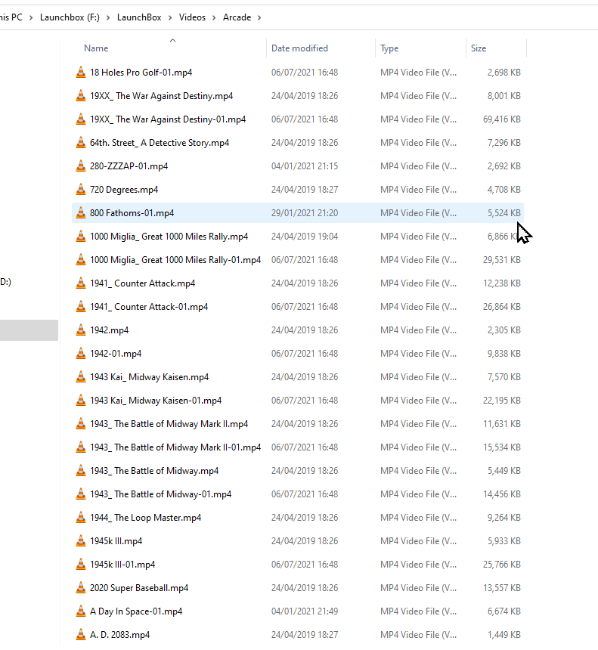The width and height of the screenshot is (598, 650).
Task: Select file name 18 Holes Pro Golf-01.mp4
Action: click(x=141, y=72)
